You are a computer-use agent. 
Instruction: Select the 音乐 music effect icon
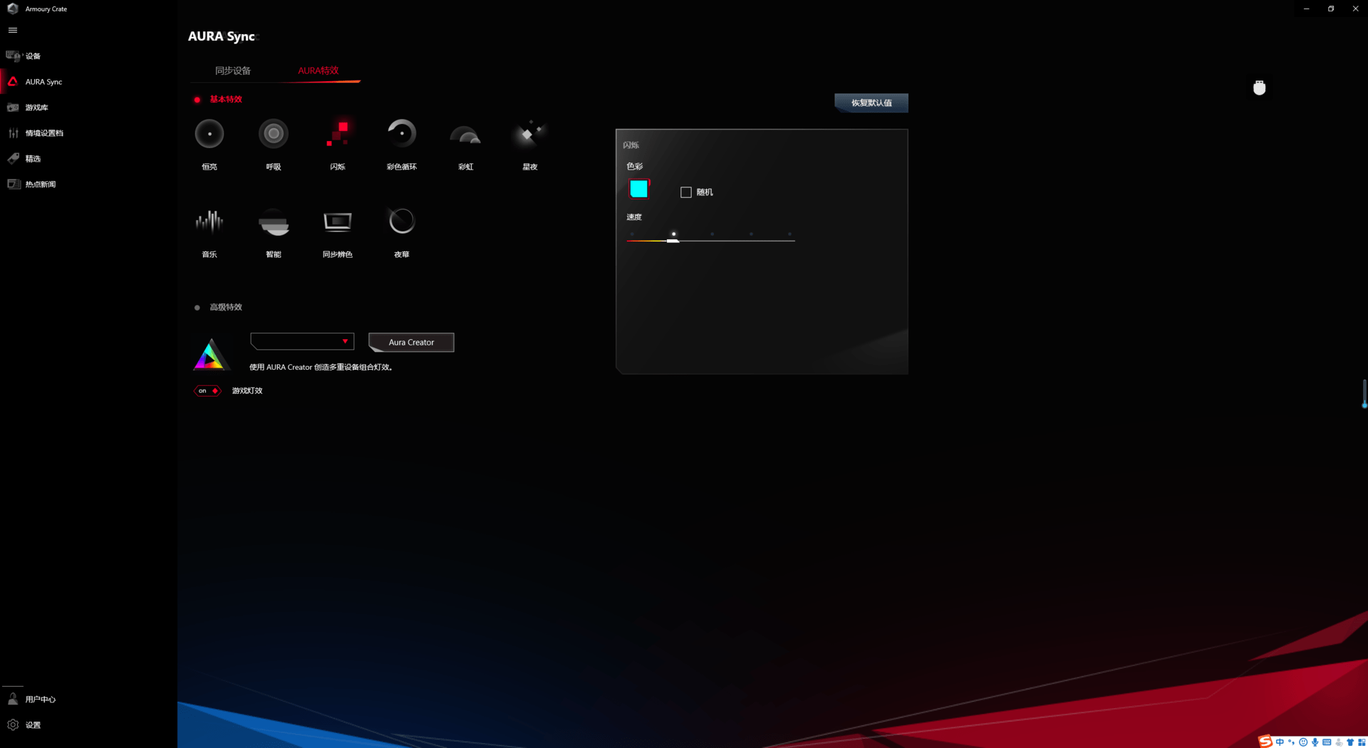[209, 222]
